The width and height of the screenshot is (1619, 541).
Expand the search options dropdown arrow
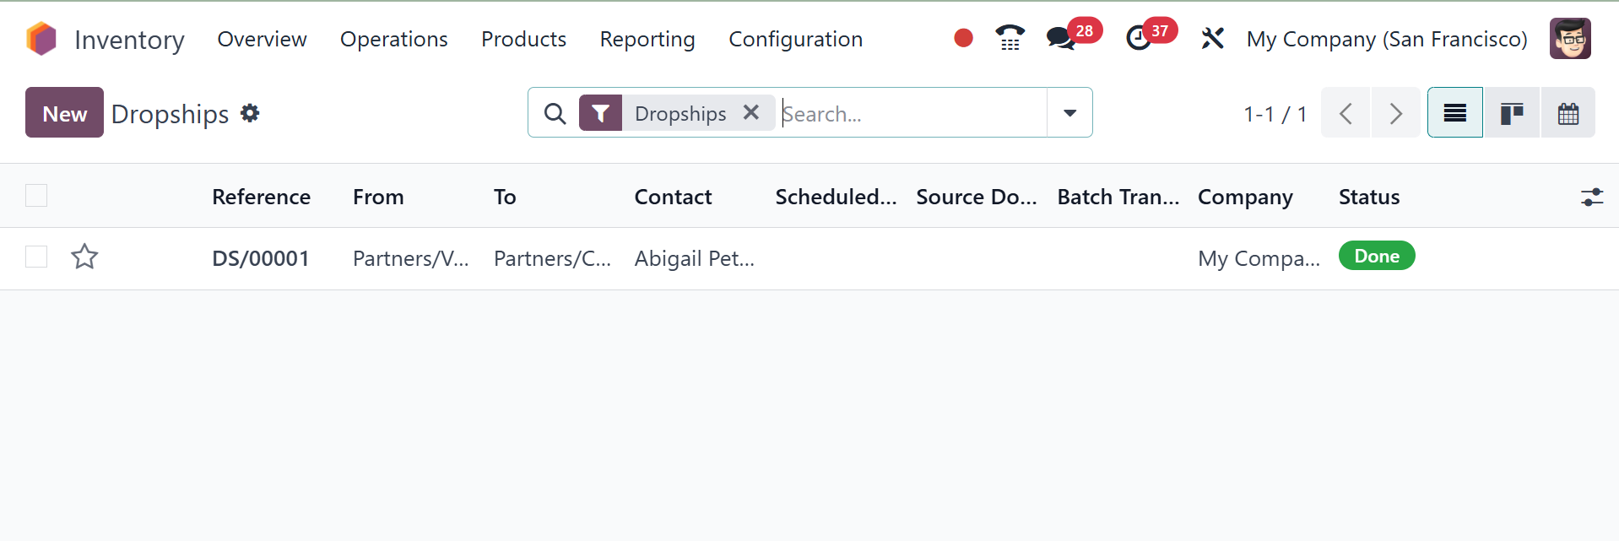point(1069,113)
